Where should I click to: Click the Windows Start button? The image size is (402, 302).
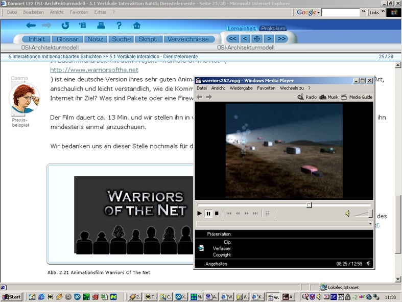(x=12, y=297)
